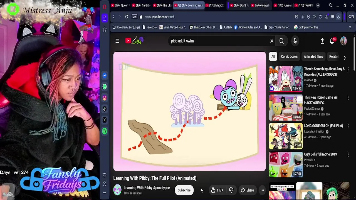Select the All filter chip
Viewport: 356px width, 200px height.
point(273,57)
